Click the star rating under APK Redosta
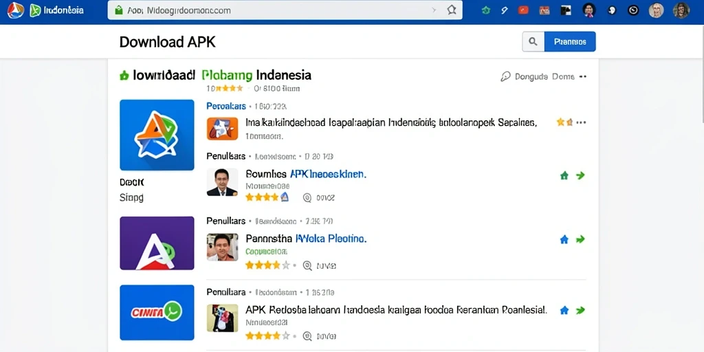The image size is (704, 352). click(x=268, y=335)
